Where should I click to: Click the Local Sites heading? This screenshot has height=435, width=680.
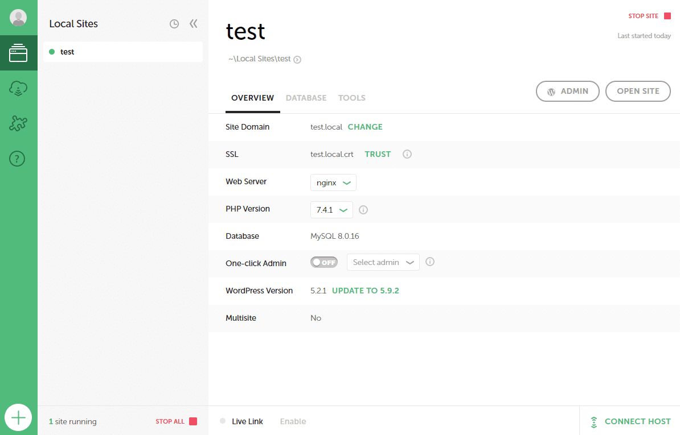tap(73, 24)
